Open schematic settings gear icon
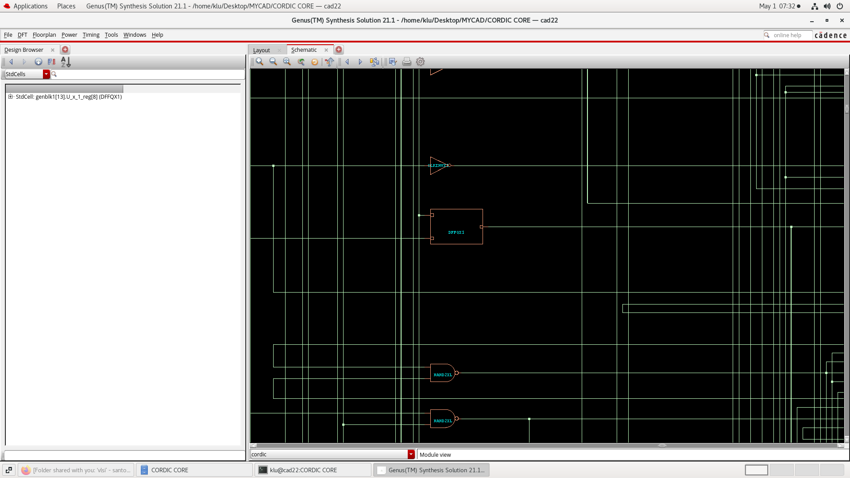 pos(420,62)
